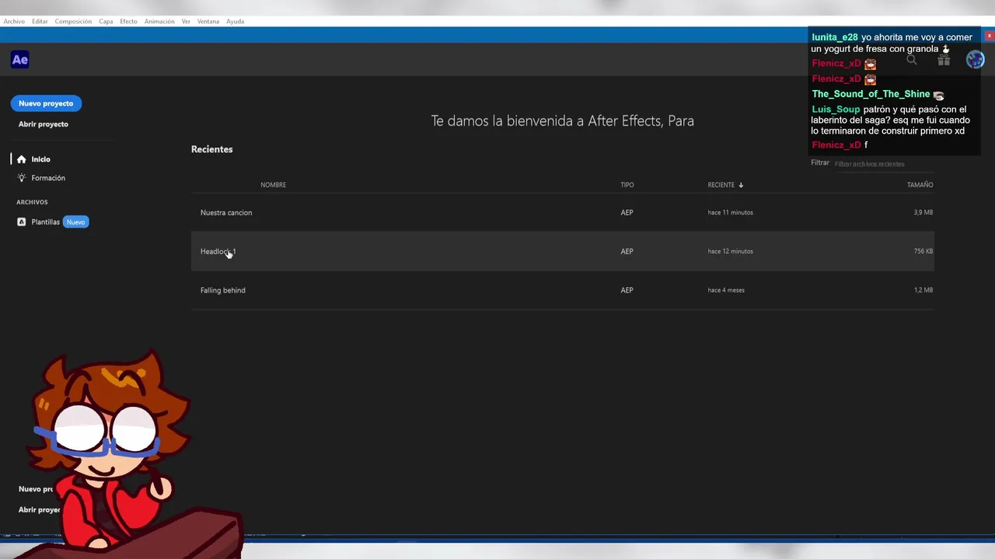Screen dimensions: 995x559
Task: Click Abrir proyecto below Nuevo proyecto
Action: click(x=44, y=124)
